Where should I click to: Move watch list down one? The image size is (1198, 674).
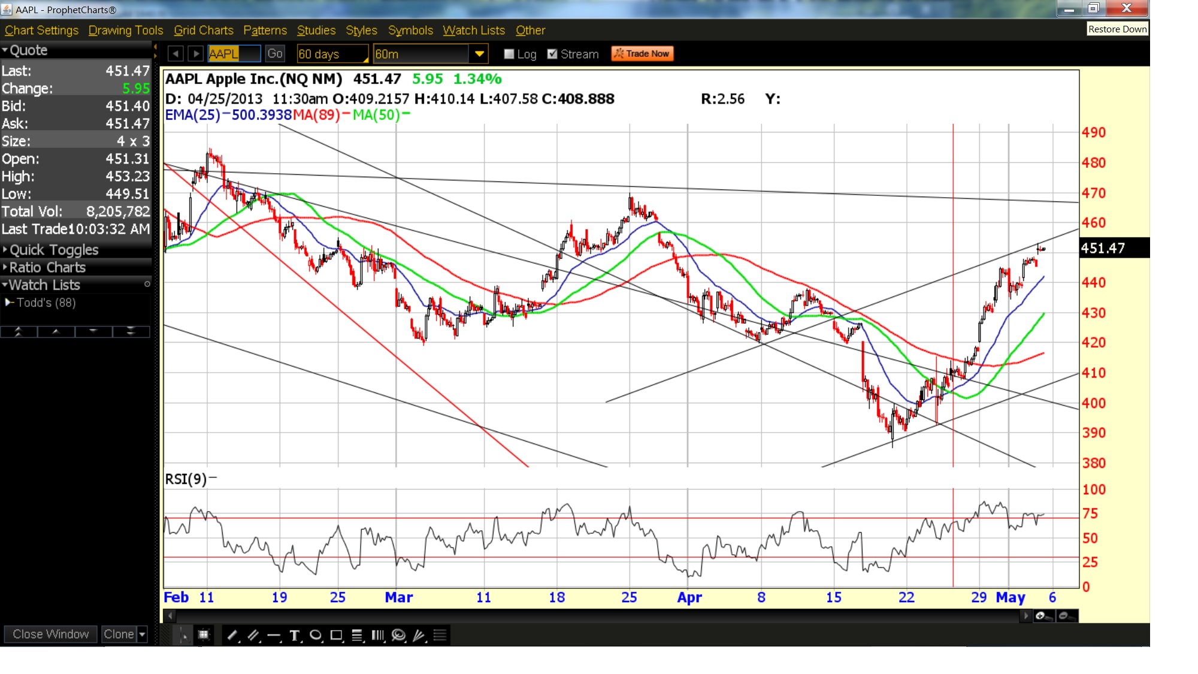point(93,331)
